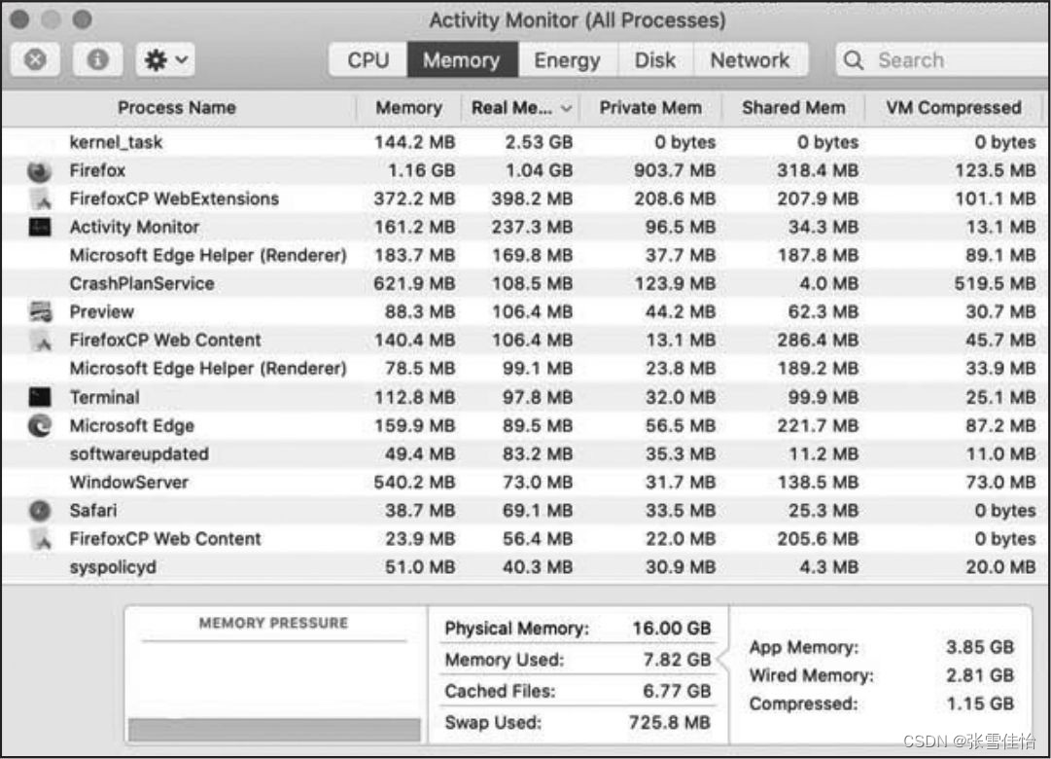Open the Network tab
1051x759 pixels.
coord(750,60)
